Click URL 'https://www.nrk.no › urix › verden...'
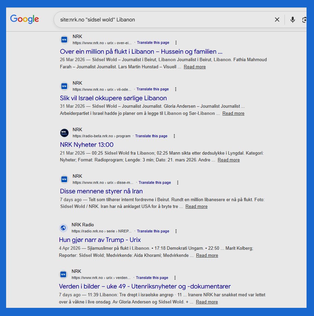This screenshot has height=316, width=314. [101, 278]
